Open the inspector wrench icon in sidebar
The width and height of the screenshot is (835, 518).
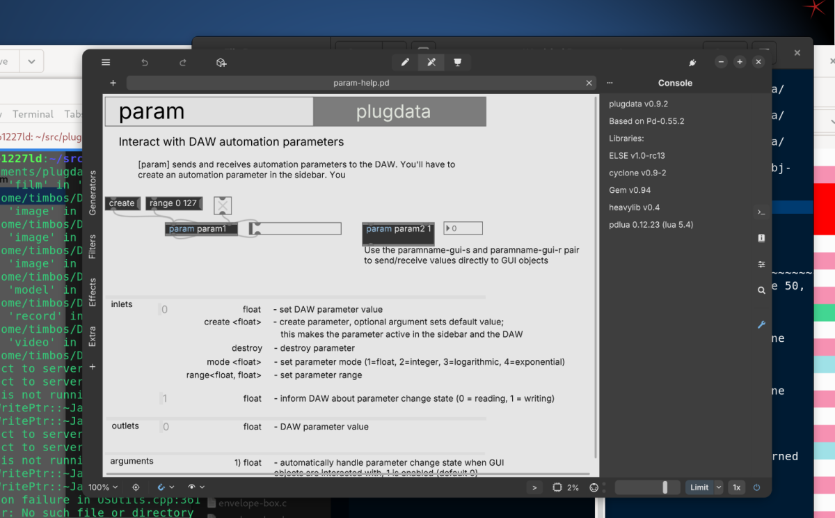point(761,324)
